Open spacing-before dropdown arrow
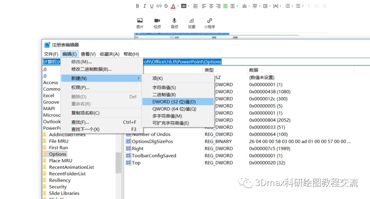This screenshot has height=199, width=370. pos(249,6)
